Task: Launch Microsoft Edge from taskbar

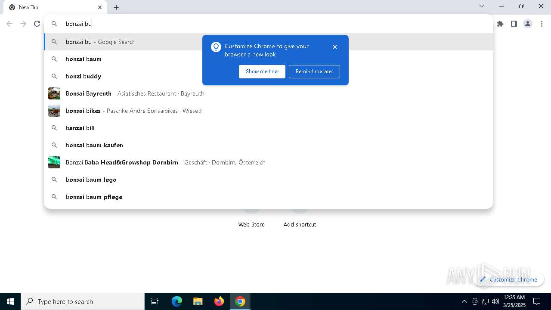Action: (177, 301)
